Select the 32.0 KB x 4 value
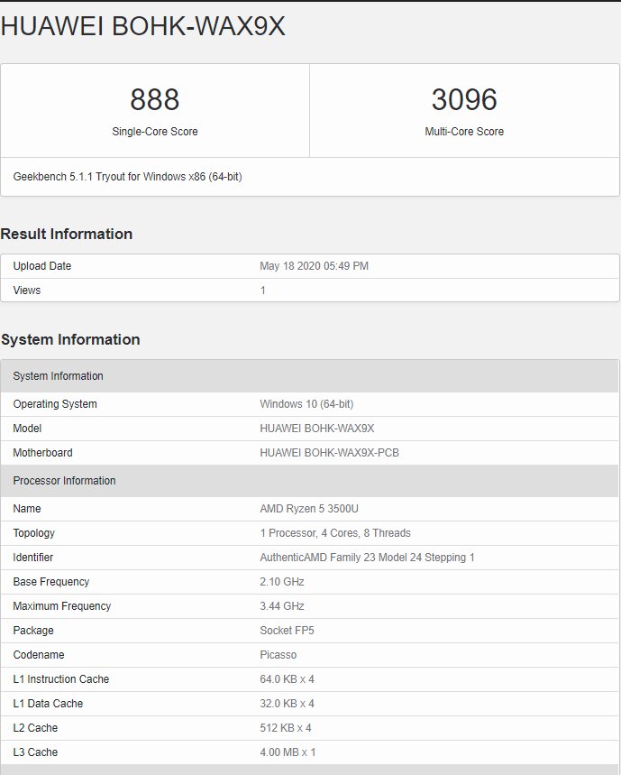 click(x=287, y=704)
